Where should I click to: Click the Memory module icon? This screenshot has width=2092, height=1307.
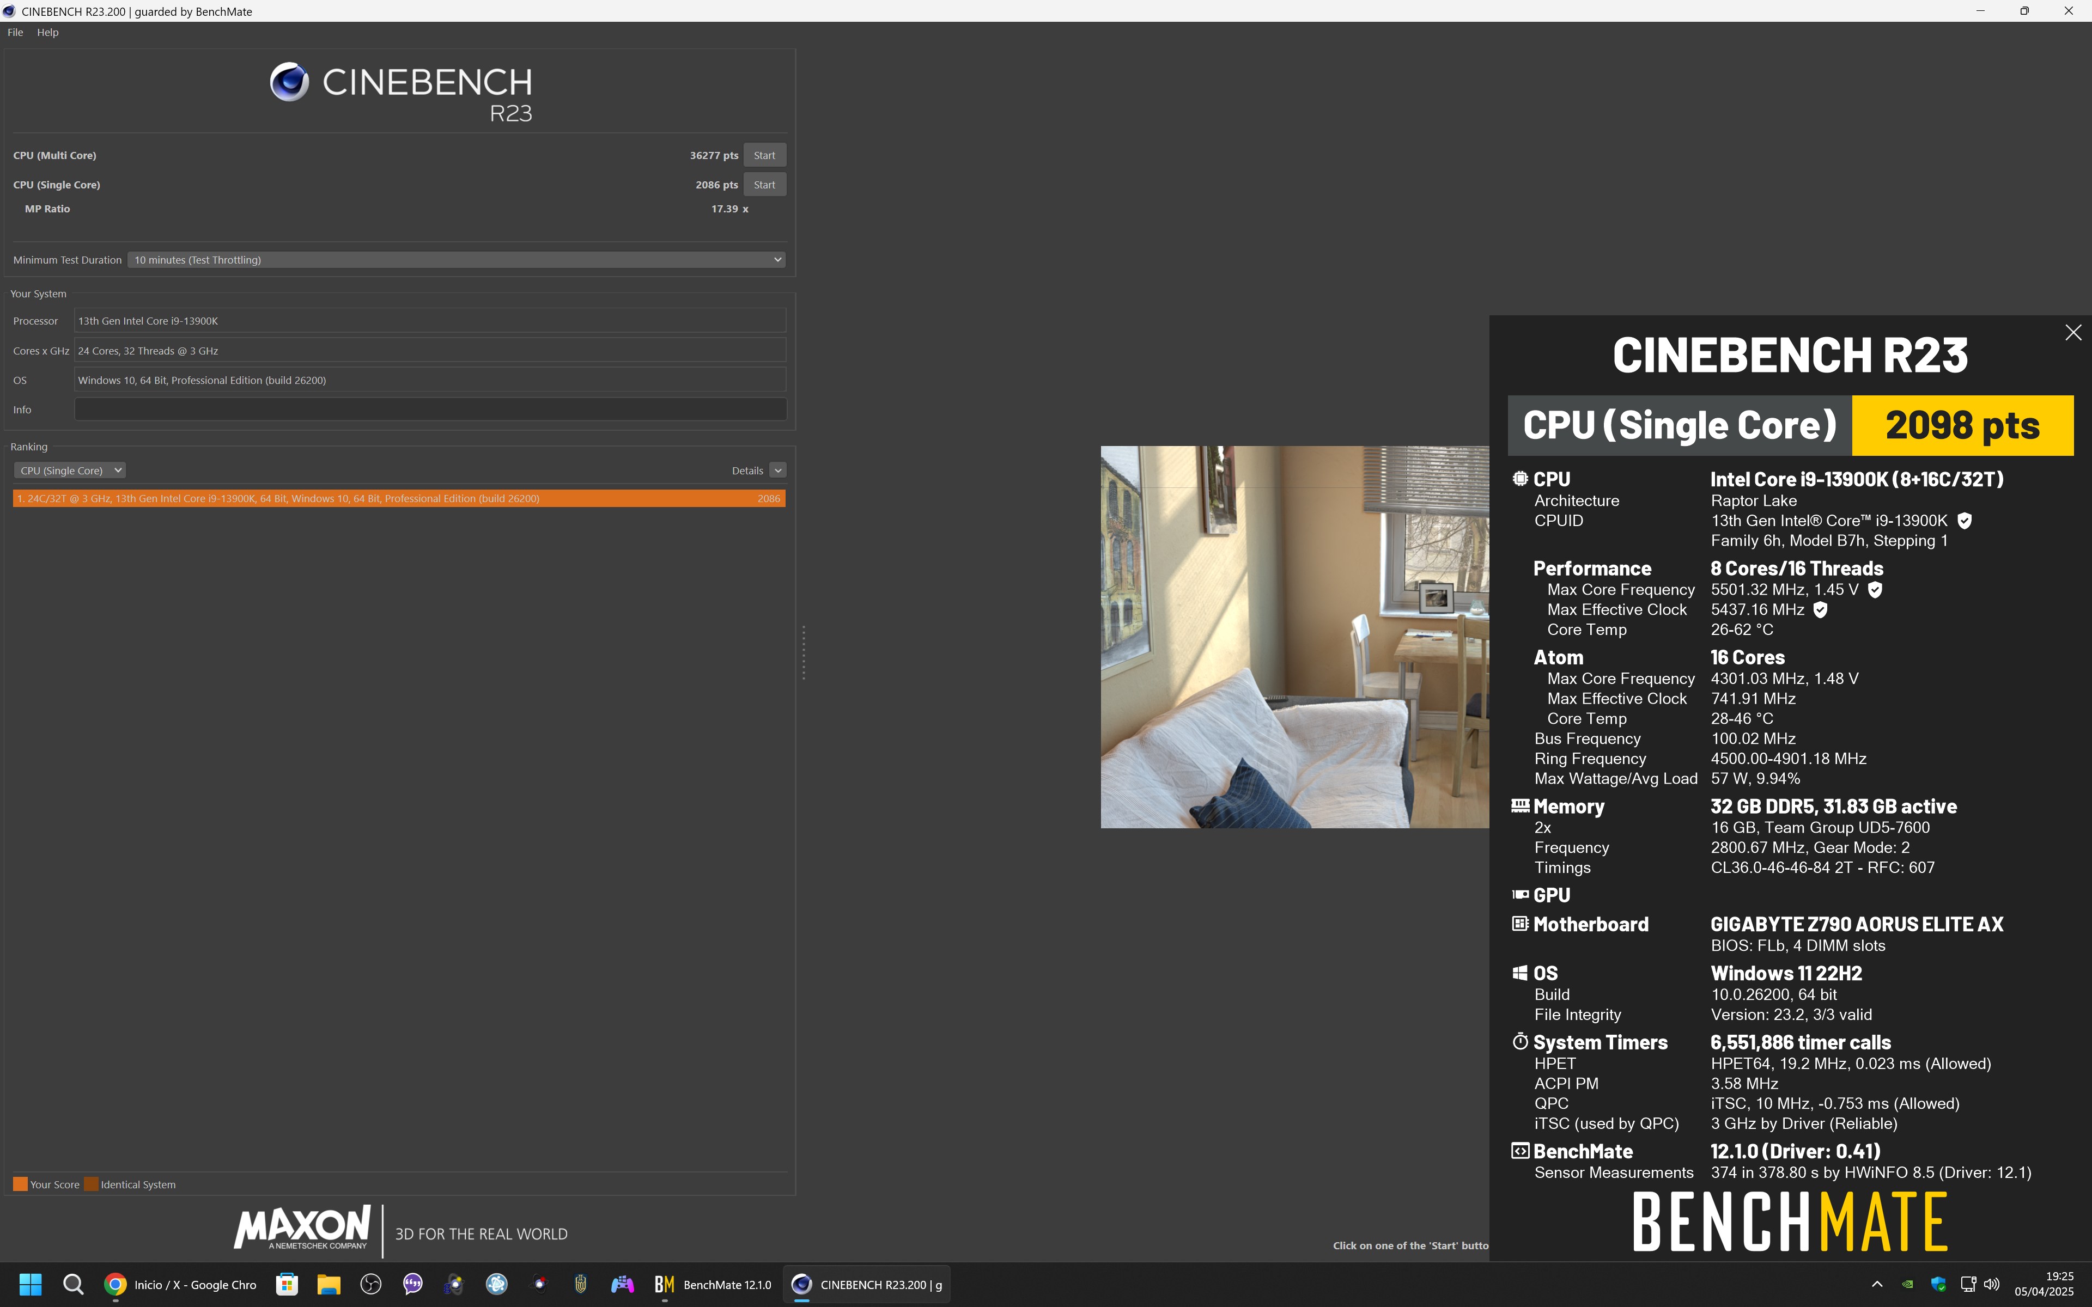click(1520, 805)
